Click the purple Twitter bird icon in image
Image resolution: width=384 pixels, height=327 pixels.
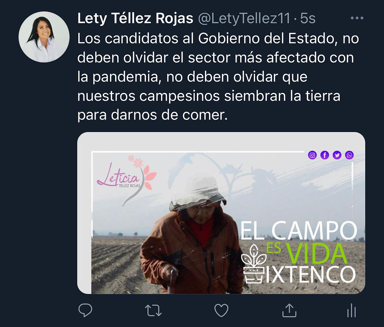(x=337, y=155)
